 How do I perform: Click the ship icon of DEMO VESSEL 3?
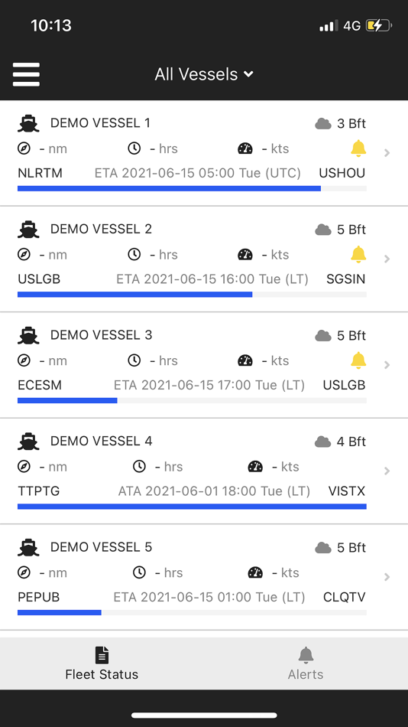[x=28, y=336]
